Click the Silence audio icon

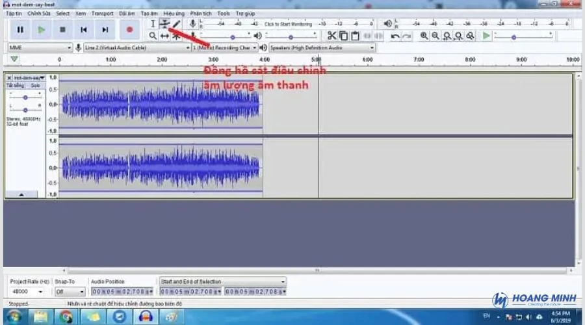click(x=379, y=36)
